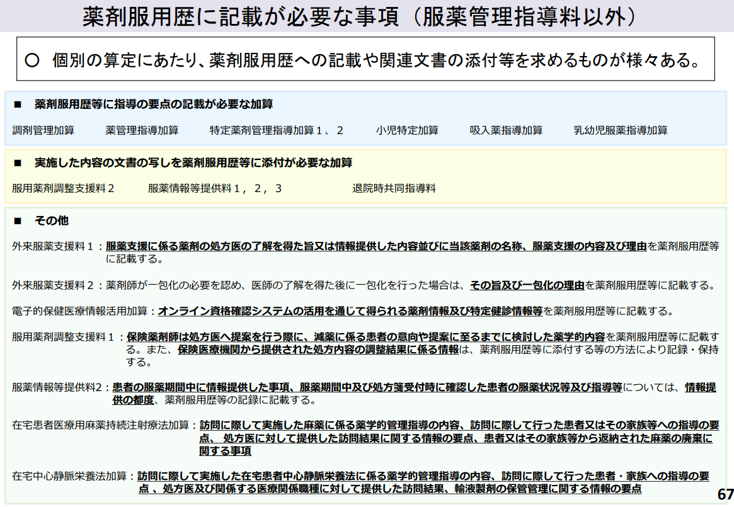Click the underlined その旨及び一包化の理由 text
The width and height of the screenshot is (734, 507).
pos(527,285)
